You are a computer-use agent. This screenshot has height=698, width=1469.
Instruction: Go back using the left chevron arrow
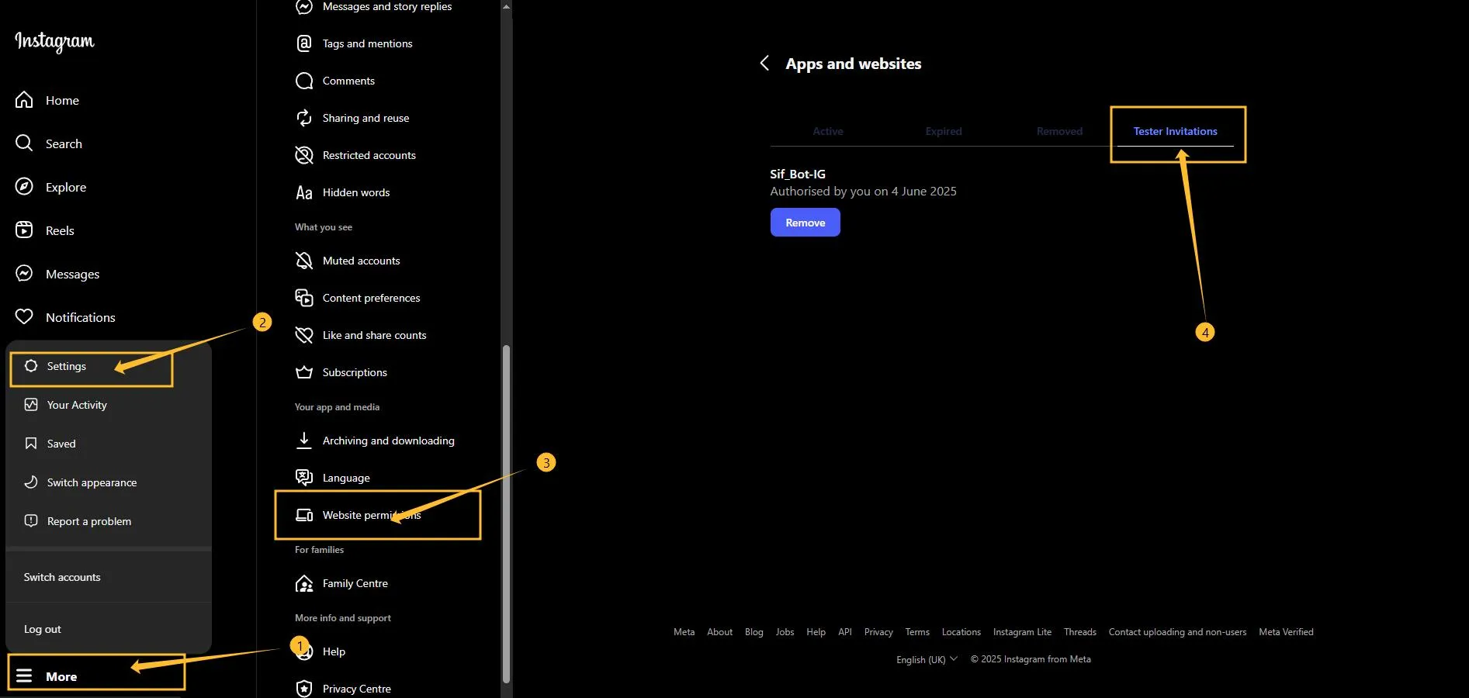click(764, 64)
